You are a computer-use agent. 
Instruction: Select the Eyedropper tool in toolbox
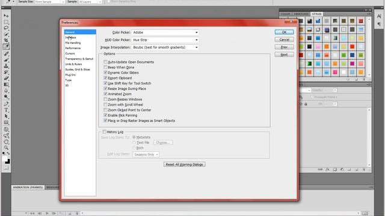(x=6, y=47)
